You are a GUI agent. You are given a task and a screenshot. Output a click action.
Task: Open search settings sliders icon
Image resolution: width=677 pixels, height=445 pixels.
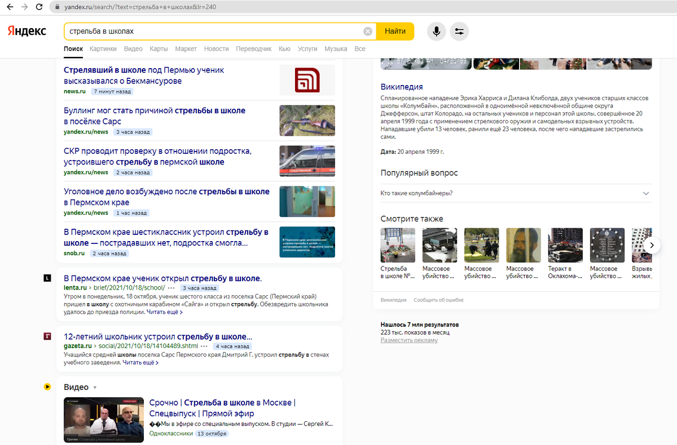pos(459,32)
